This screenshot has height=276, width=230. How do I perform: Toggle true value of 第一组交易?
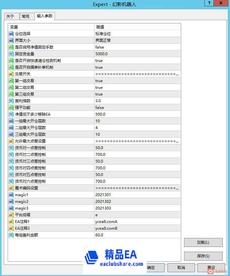[x=137, y=80]
